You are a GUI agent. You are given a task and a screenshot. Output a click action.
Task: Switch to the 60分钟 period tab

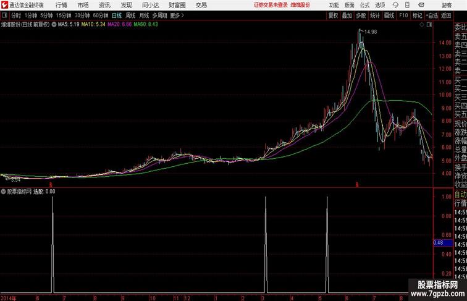tap(101, 15)
